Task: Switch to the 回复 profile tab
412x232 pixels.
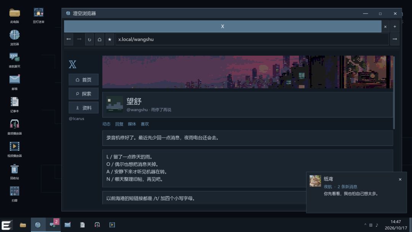Action: point(119,124)
